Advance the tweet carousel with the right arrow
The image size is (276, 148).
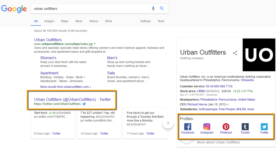pos(168,123)
